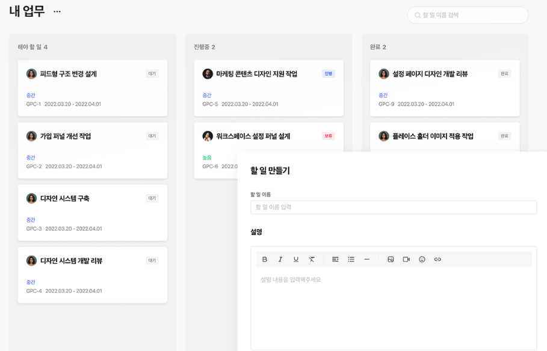This screenshot has width=547, height=351.
Task: Toggle bold formatting in the description editor
Action: coord(265,260)
